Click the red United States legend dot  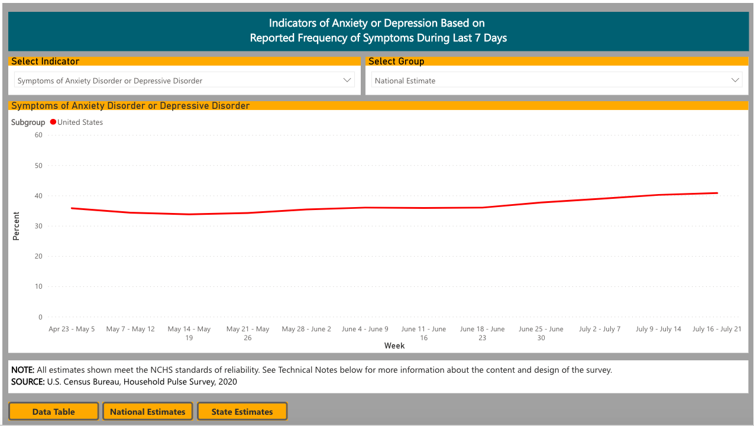(53, 122)
